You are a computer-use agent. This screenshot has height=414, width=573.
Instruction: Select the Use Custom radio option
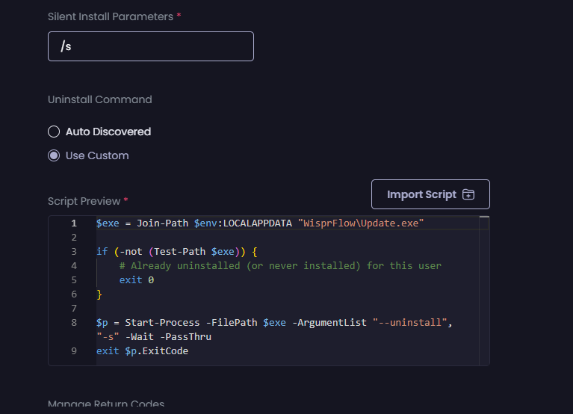click(x=54, y=155)
